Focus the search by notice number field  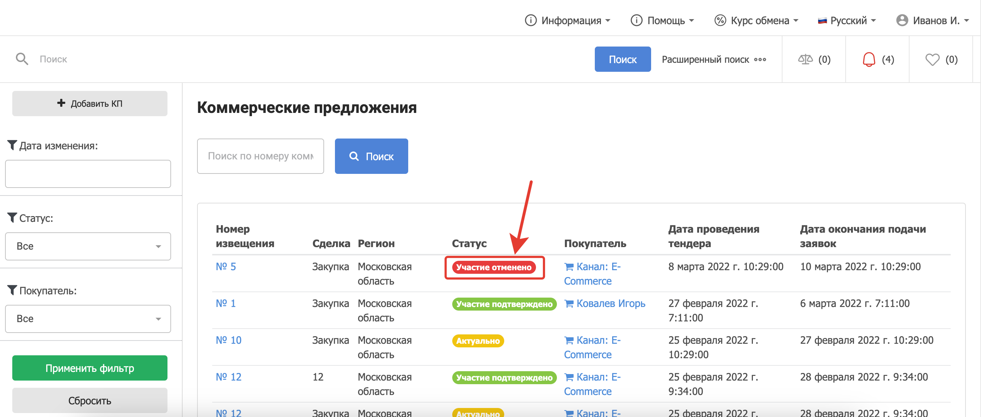(x=261, y=156)
